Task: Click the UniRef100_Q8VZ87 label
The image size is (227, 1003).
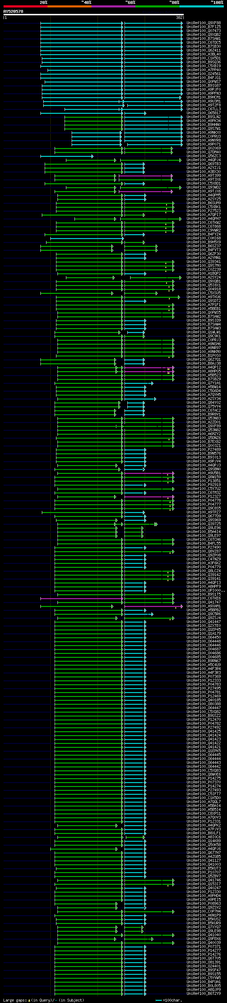Action: (x=204, y=551)
